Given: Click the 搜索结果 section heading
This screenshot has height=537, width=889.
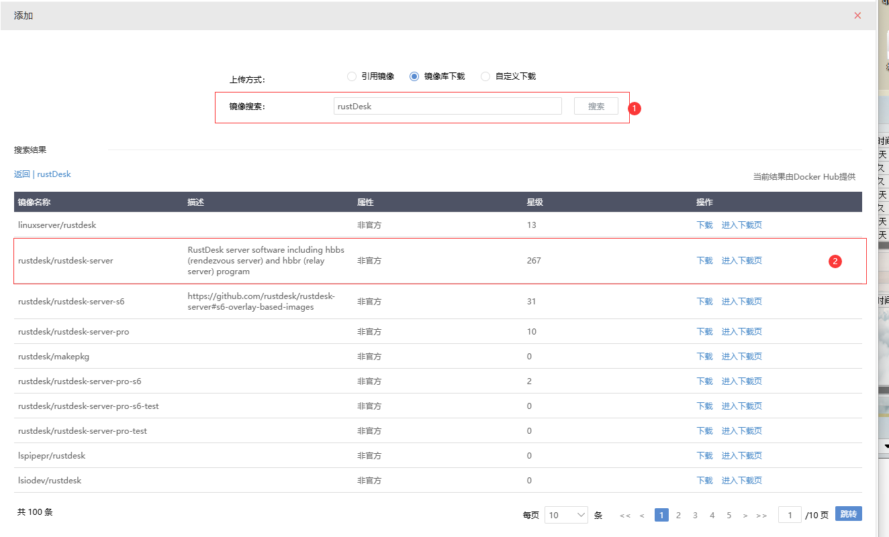Looking at the screenshot, I should tap(30, 150).
